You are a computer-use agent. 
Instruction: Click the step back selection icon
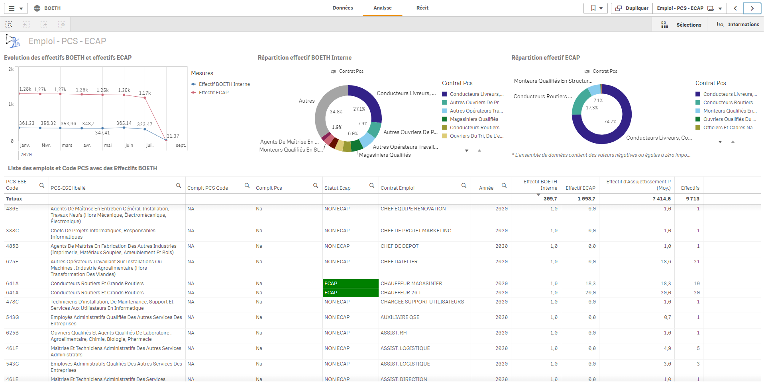tap(26, 25)
